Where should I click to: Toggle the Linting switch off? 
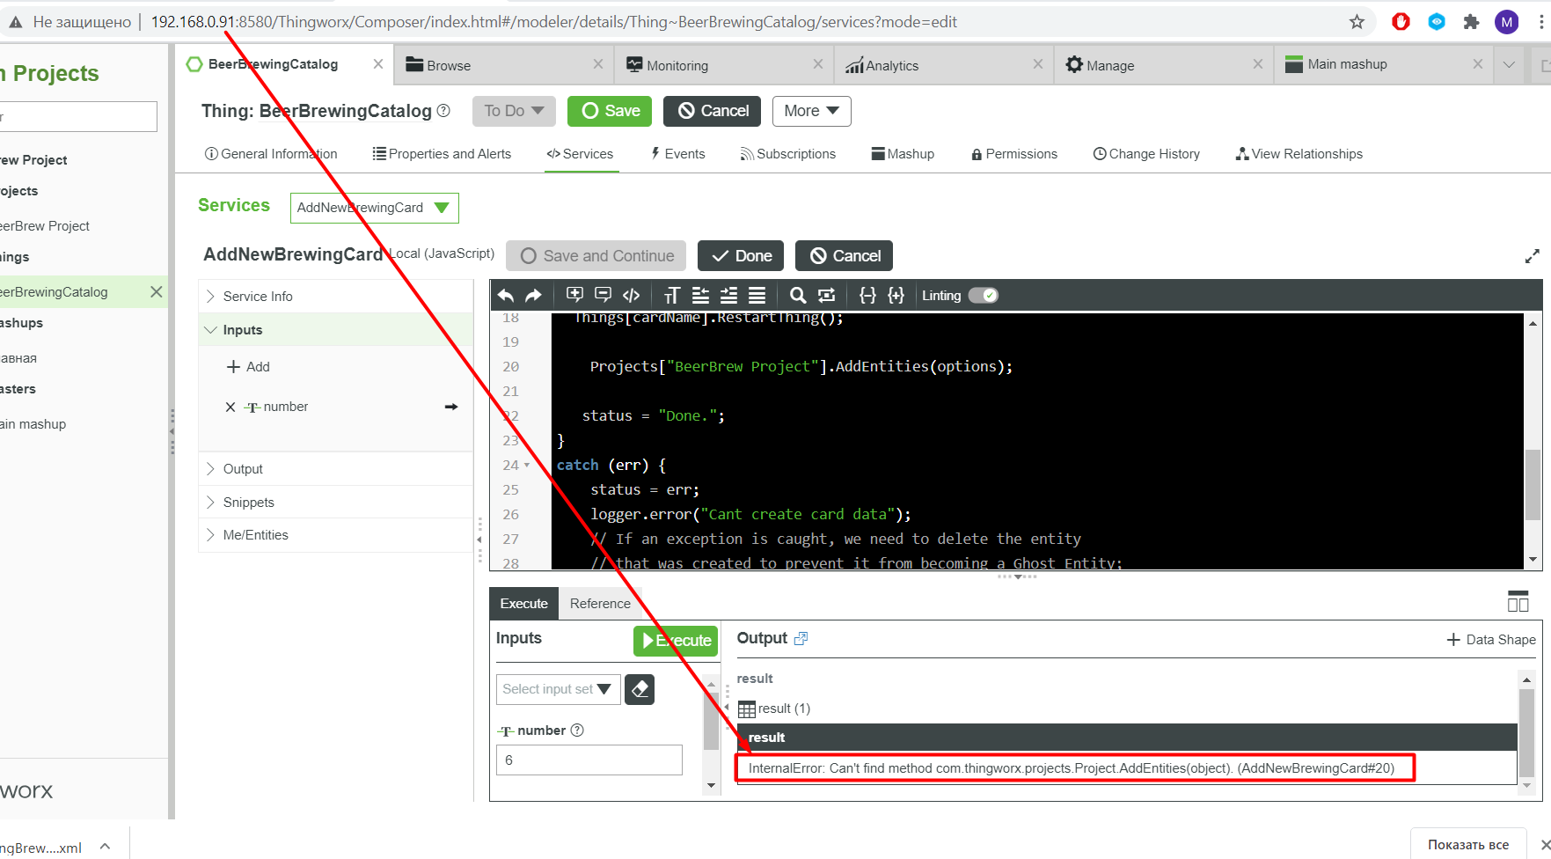pos(983,296)
